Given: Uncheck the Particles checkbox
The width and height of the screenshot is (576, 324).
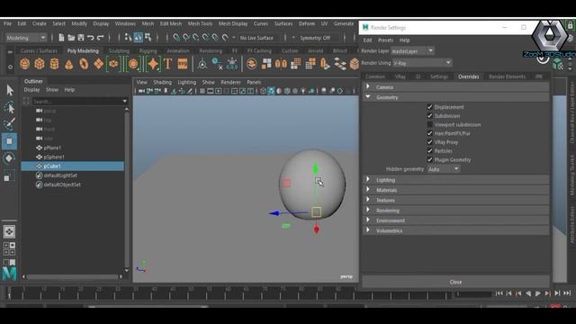Looking at the screenshot, I should (429, 150).
